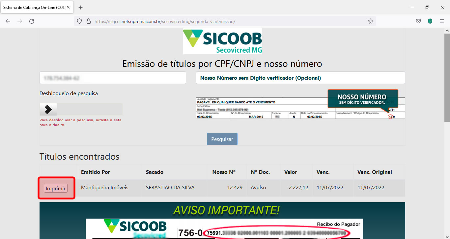This screenshot has height=239, width=450.
Task: Click the AVISO IMPORTANTE banner title
Action: click(226, 210)
